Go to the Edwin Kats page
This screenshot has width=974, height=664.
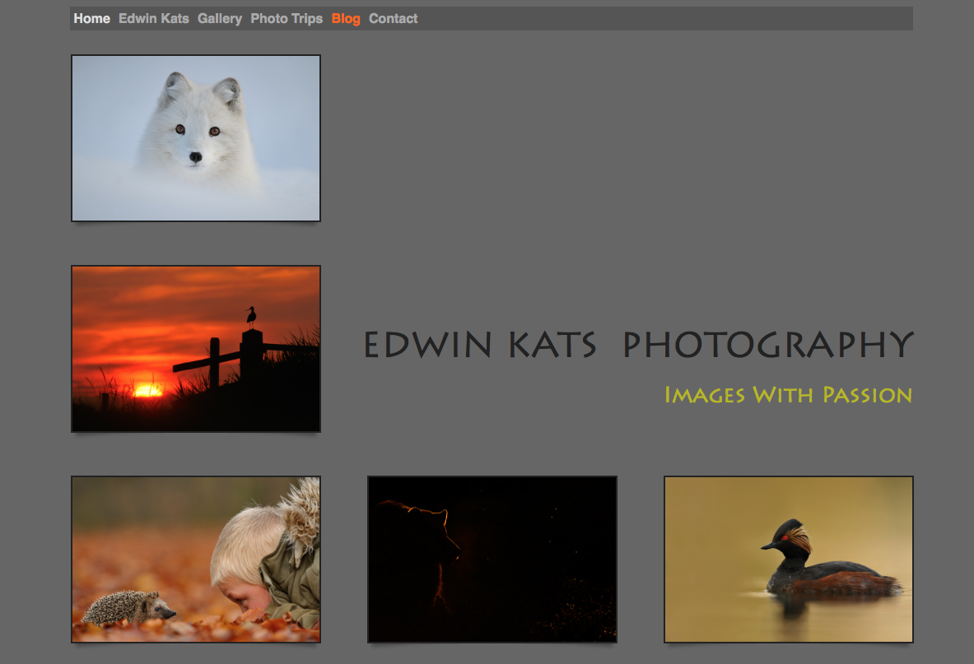[x=153, y=18]
